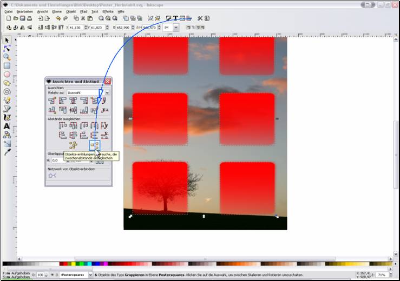Click the connector network arrange icon

(x=53, y=176)
